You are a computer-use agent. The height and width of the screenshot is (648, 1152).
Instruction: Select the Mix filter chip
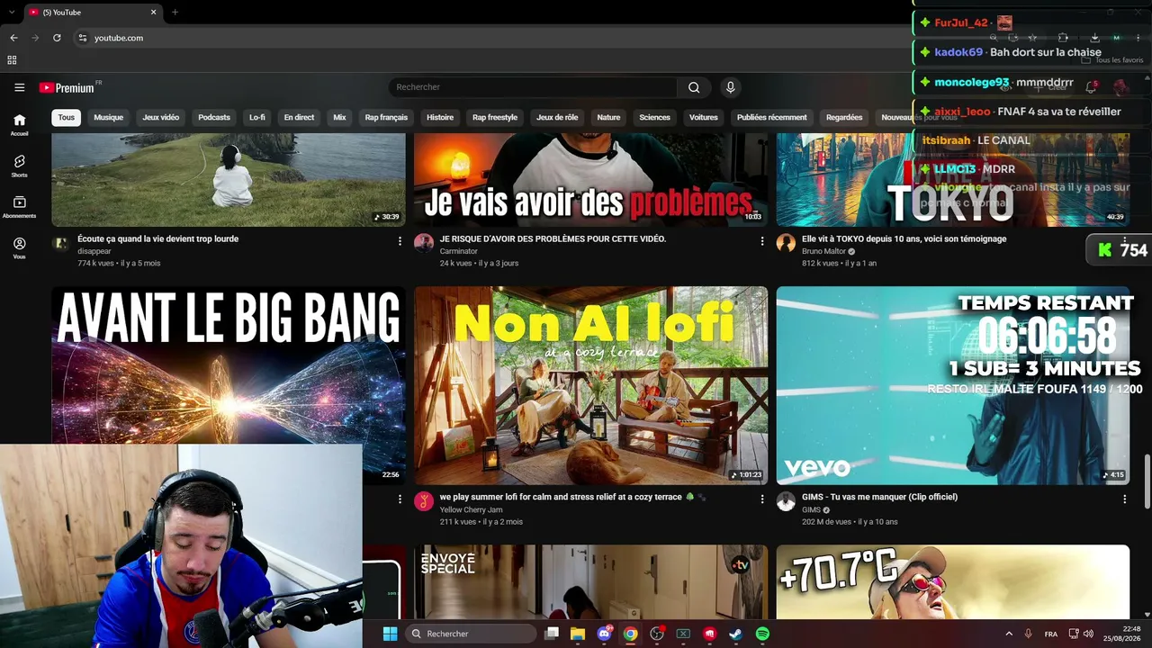[339, 117]
